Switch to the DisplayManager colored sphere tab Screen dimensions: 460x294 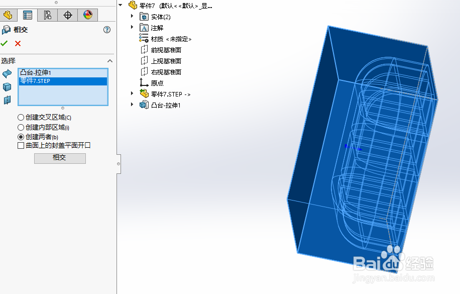88,15
